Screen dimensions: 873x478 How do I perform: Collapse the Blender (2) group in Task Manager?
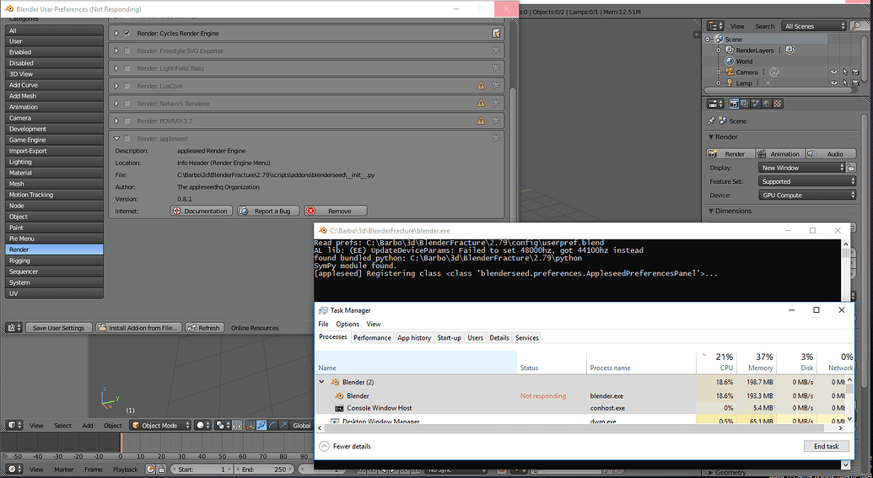click(x=321, y=382)
